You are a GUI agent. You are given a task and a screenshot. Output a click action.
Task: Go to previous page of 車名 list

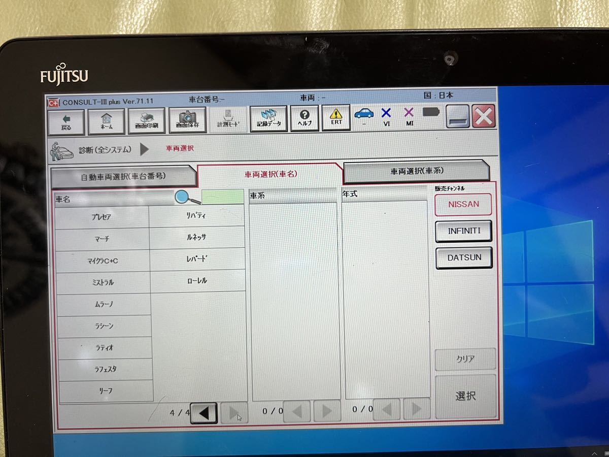(x=204, y=413)
